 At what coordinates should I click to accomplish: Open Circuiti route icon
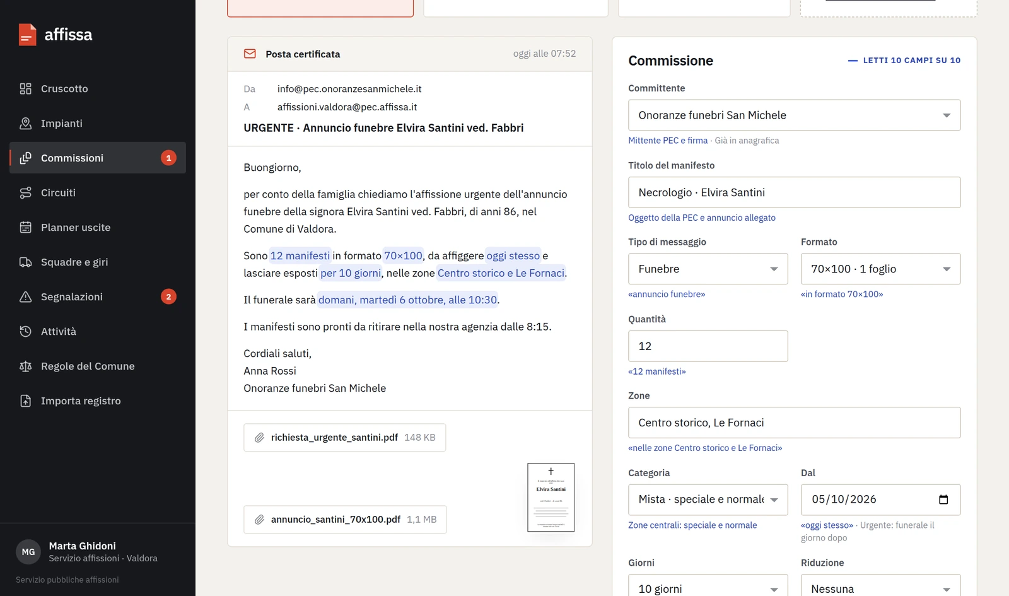pos(25,193)
